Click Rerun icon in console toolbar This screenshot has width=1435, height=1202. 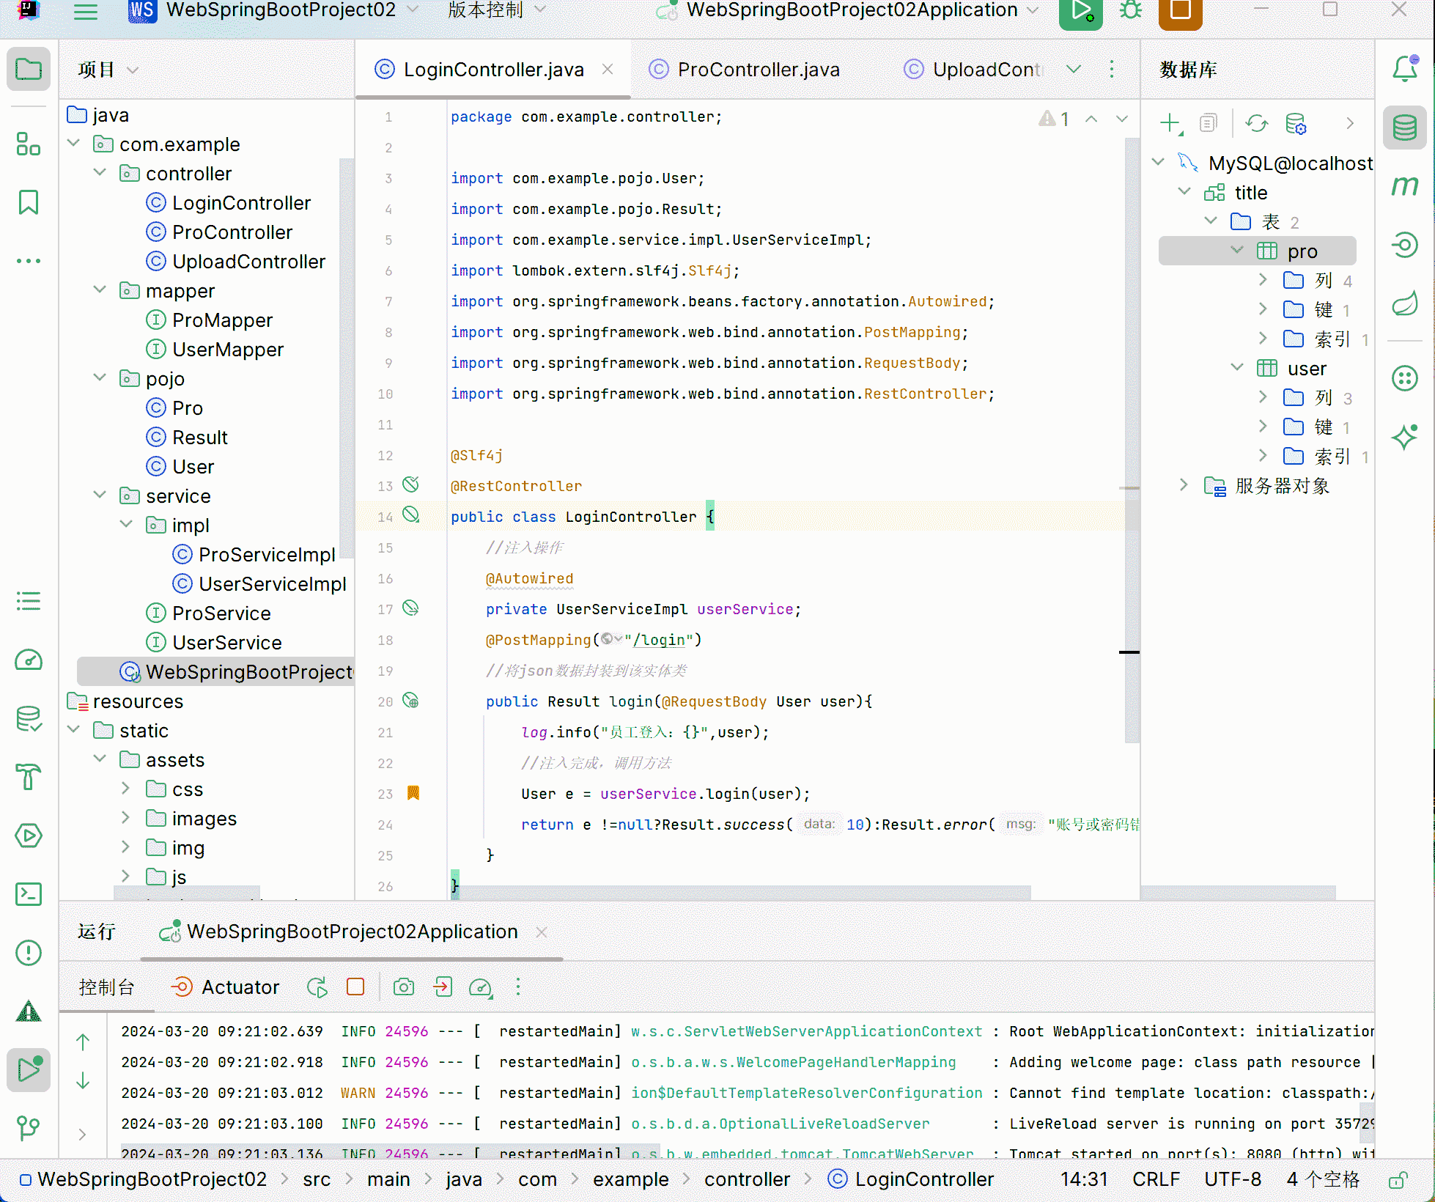tap(317, 987)
